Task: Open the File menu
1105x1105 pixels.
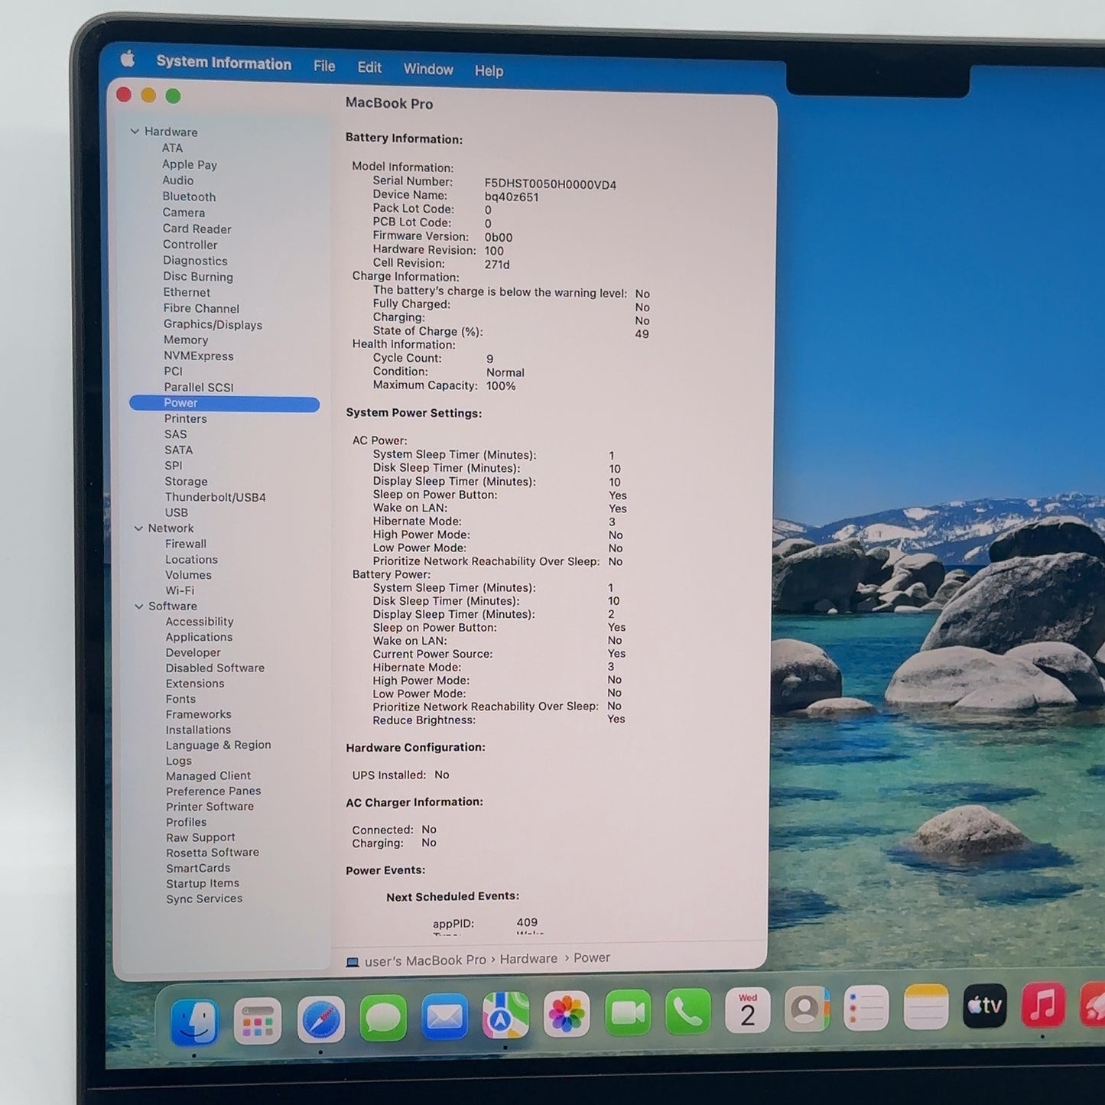Action: pyautogui.click(x=324, y=67)
